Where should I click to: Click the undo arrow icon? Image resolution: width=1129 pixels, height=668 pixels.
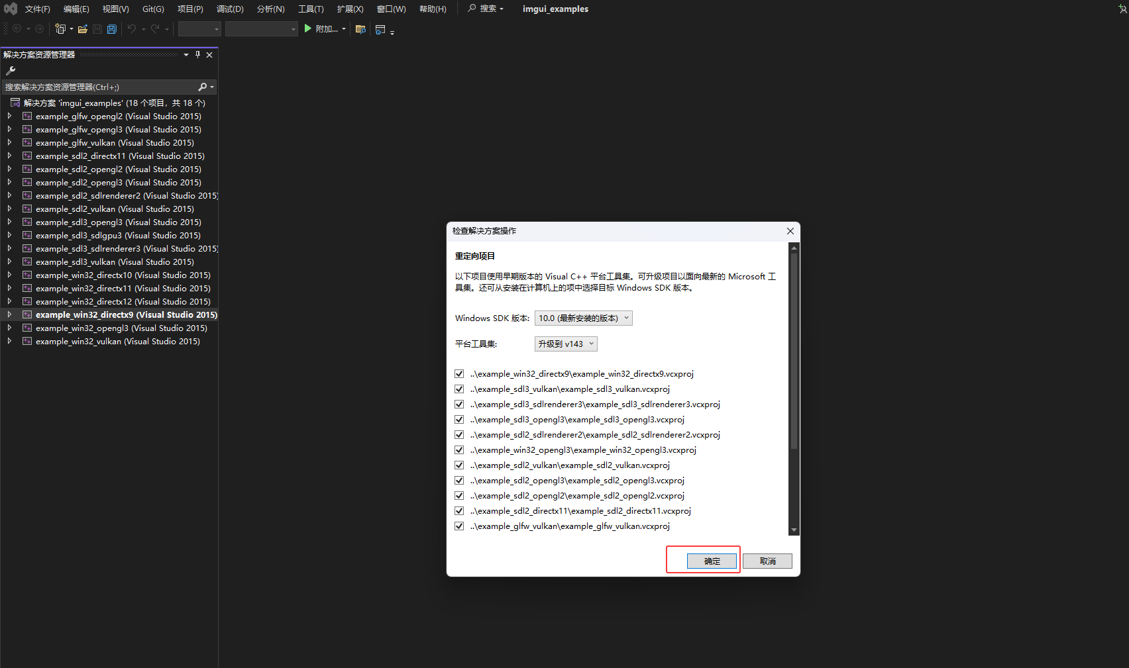132,29
